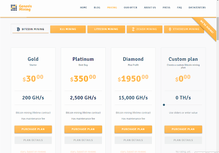The width and height of the screenshot is (219, 153).
Task: View Diamond plan details
Action: (x=133, y=140)
